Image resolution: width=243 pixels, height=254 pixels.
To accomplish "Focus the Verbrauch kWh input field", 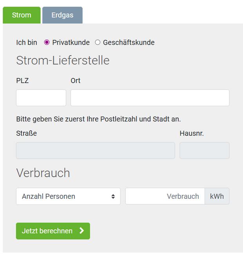I will tap(165, 196).
